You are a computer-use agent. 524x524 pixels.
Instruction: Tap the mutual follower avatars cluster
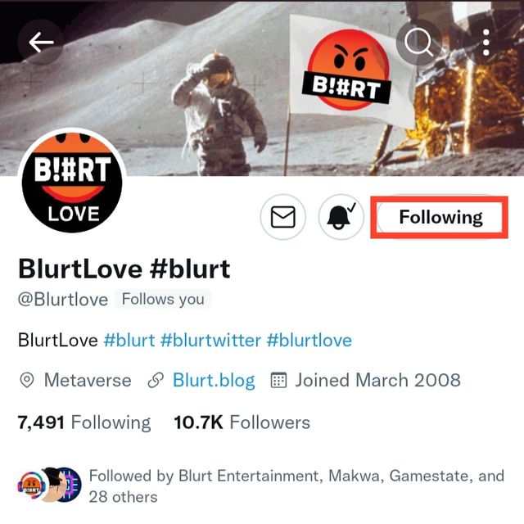[49, 485]
